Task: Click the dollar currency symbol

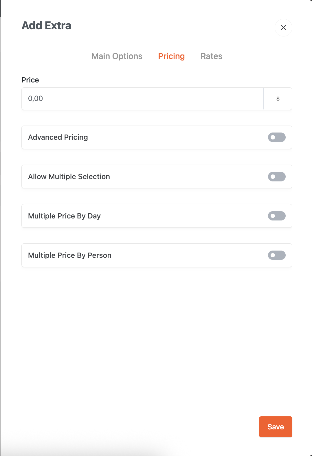Action: coord(278,99)
